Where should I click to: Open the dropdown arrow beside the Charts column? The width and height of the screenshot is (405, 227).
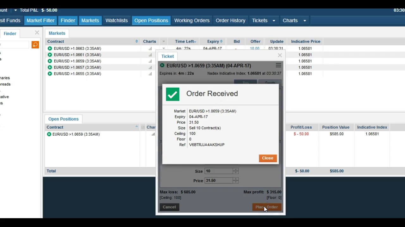pos(164,42)
